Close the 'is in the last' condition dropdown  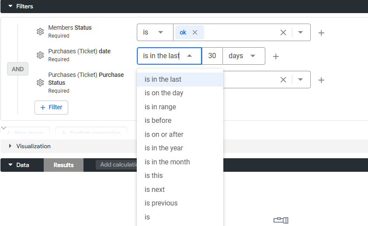coord(190,56)
